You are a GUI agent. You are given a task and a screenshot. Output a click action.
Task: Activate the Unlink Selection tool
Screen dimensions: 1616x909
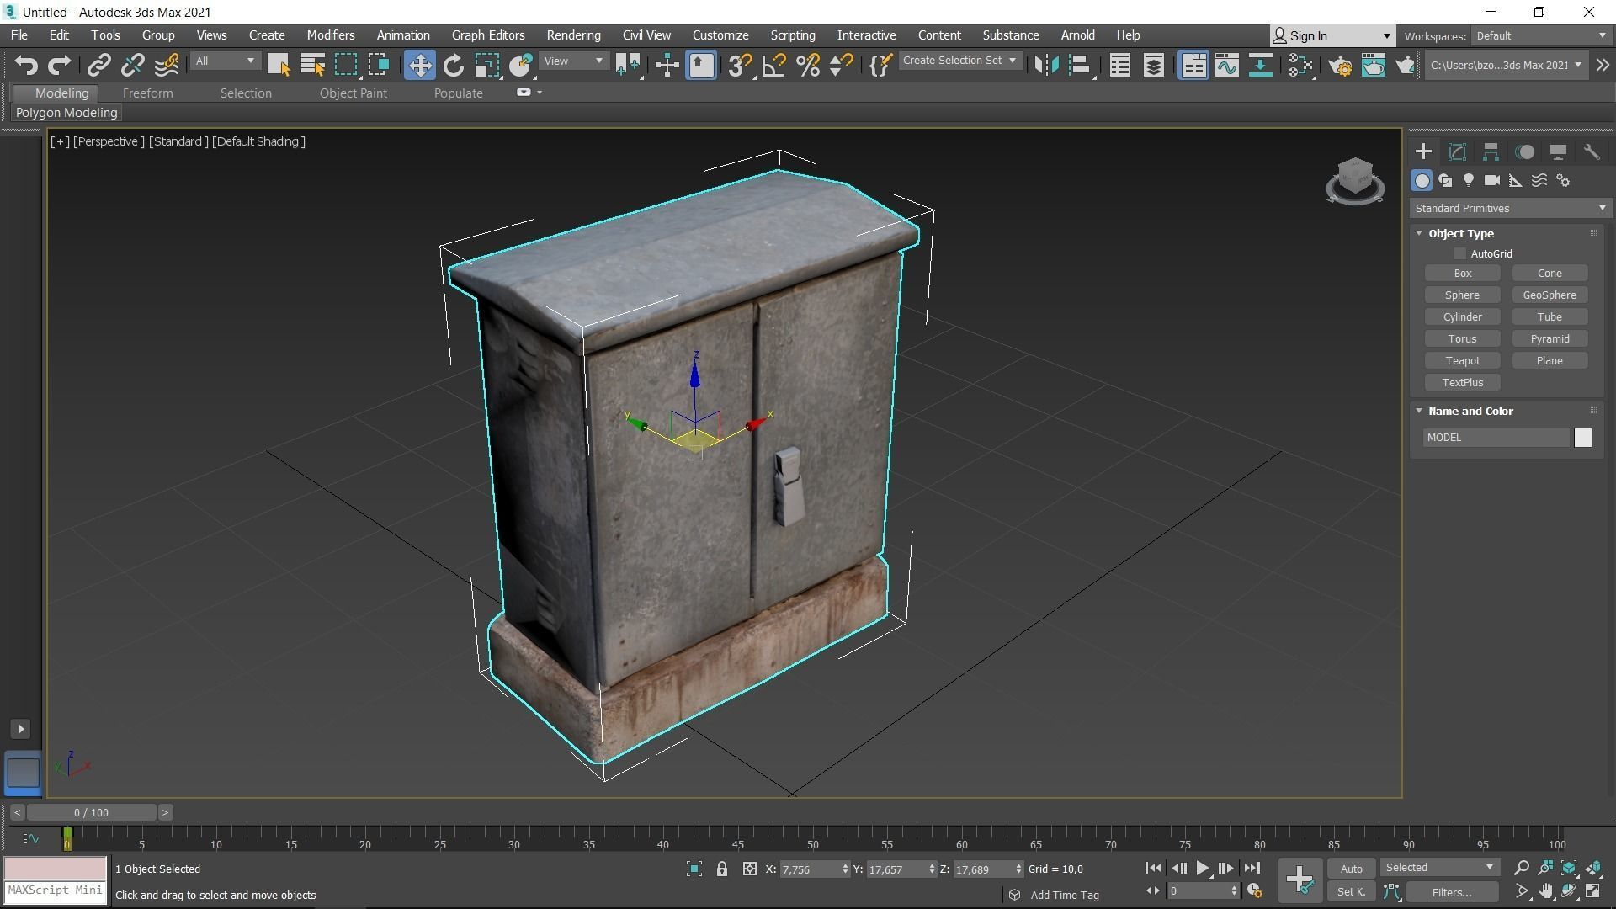[x=132, y=65]
